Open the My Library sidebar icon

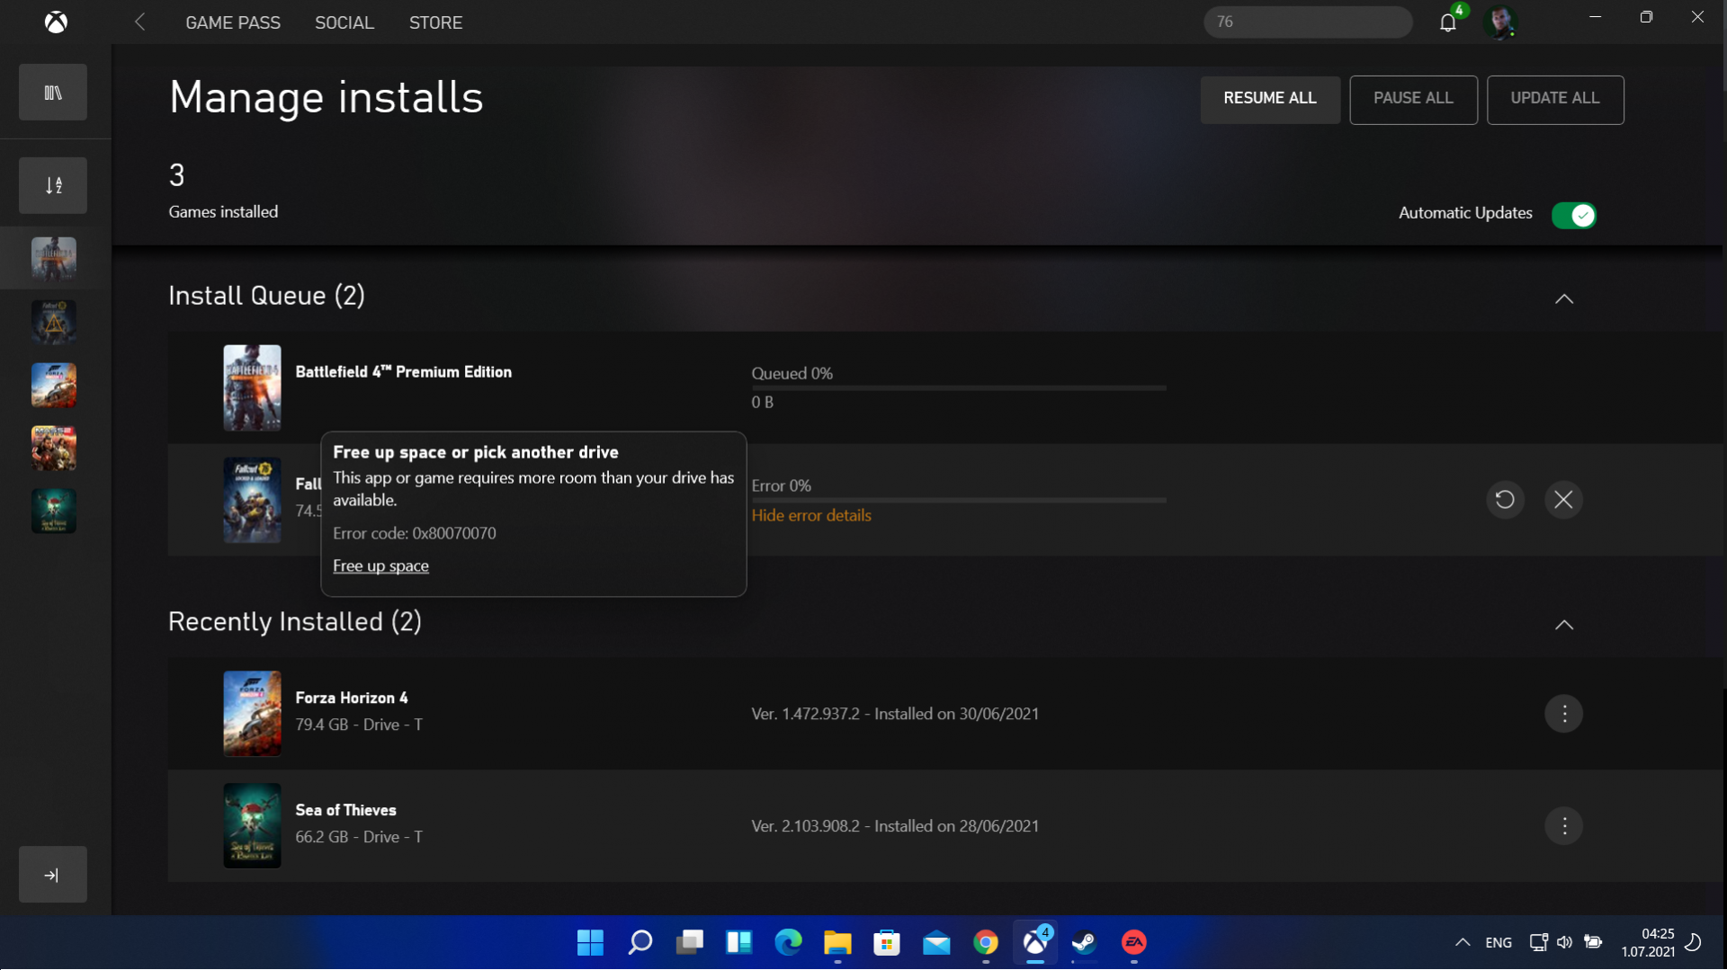pyautogui.click(x=53, y=92)
